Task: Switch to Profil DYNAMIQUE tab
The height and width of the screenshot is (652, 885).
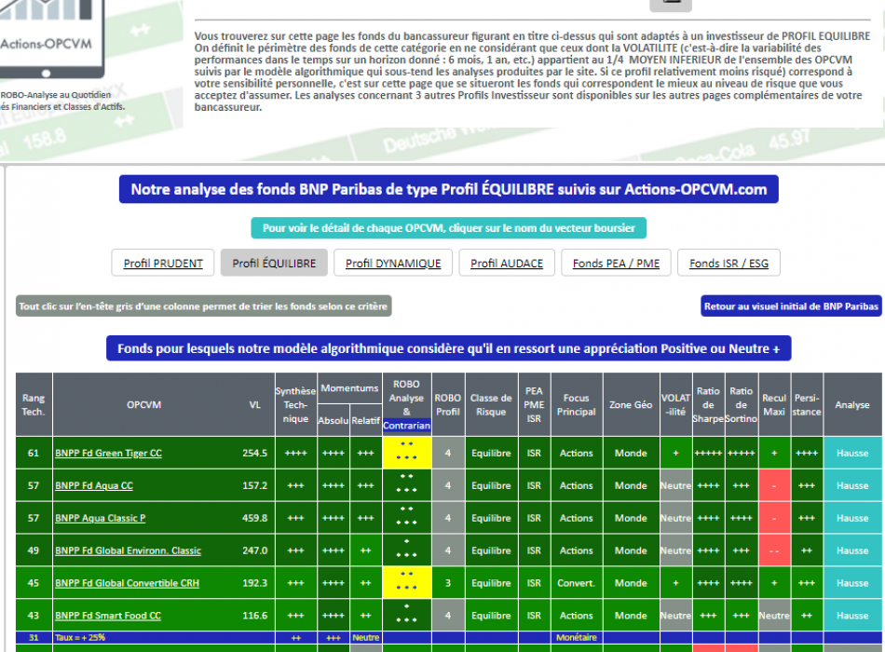Action: pyautogui.click(x=393, y=263)
